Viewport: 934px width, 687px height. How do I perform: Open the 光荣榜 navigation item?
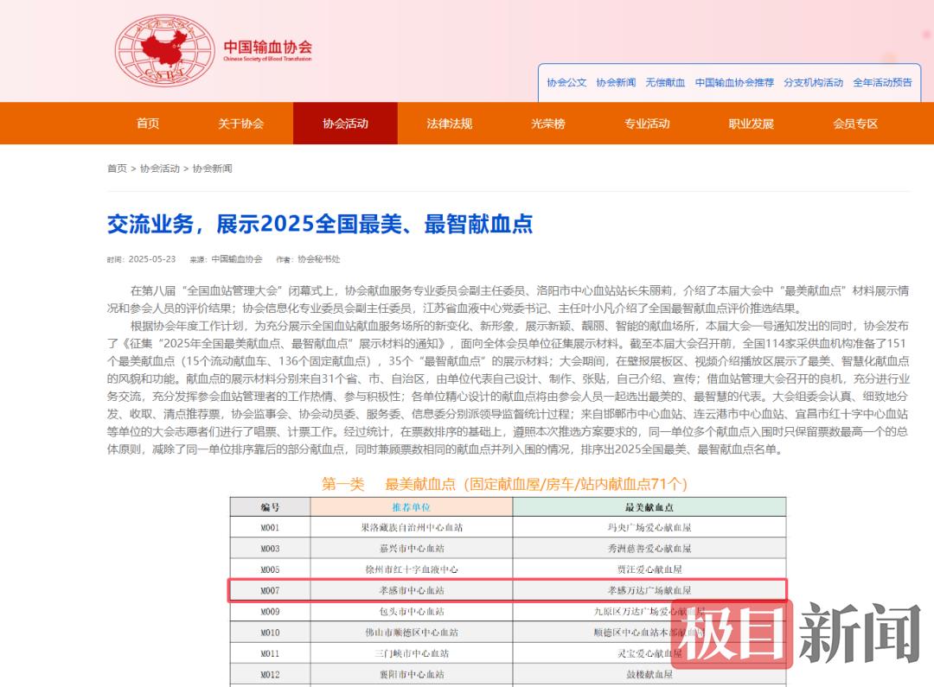pos(547,124)
